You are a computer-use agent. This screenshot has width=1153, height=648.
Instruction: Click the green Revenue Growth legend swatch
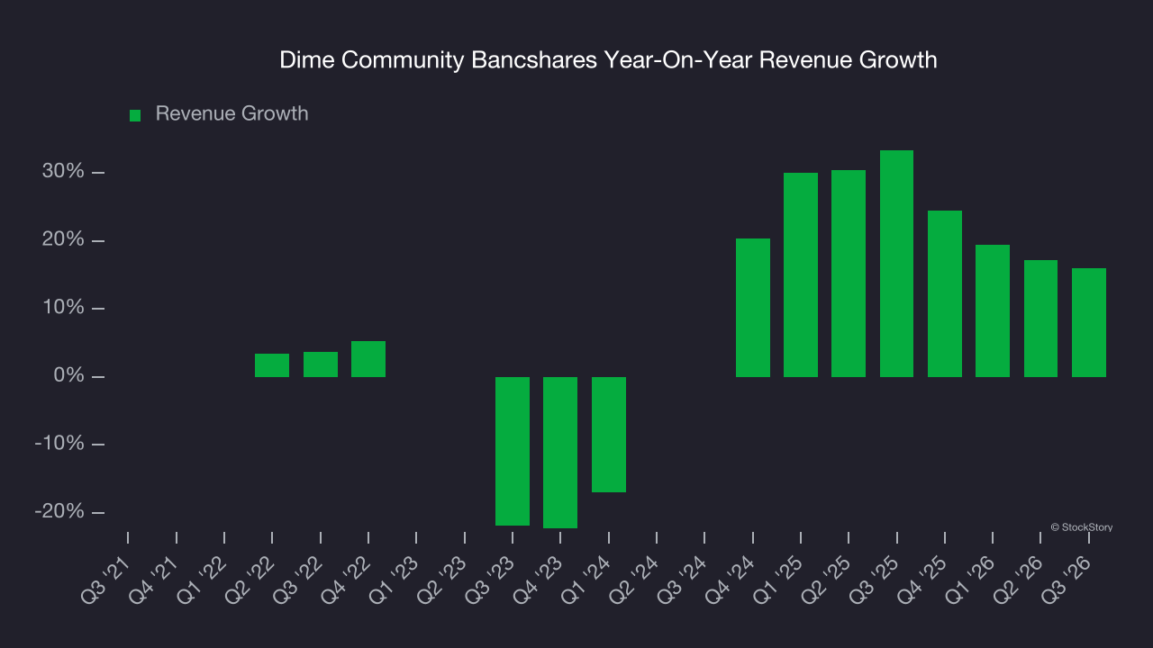[135, 115]
